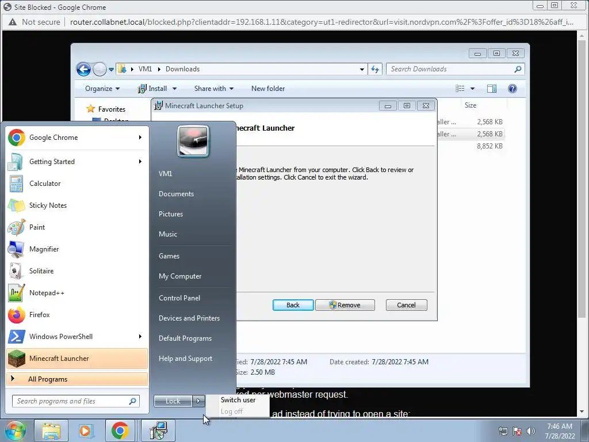
Task: Click the installer taskbar button
Action: point(158,430)
